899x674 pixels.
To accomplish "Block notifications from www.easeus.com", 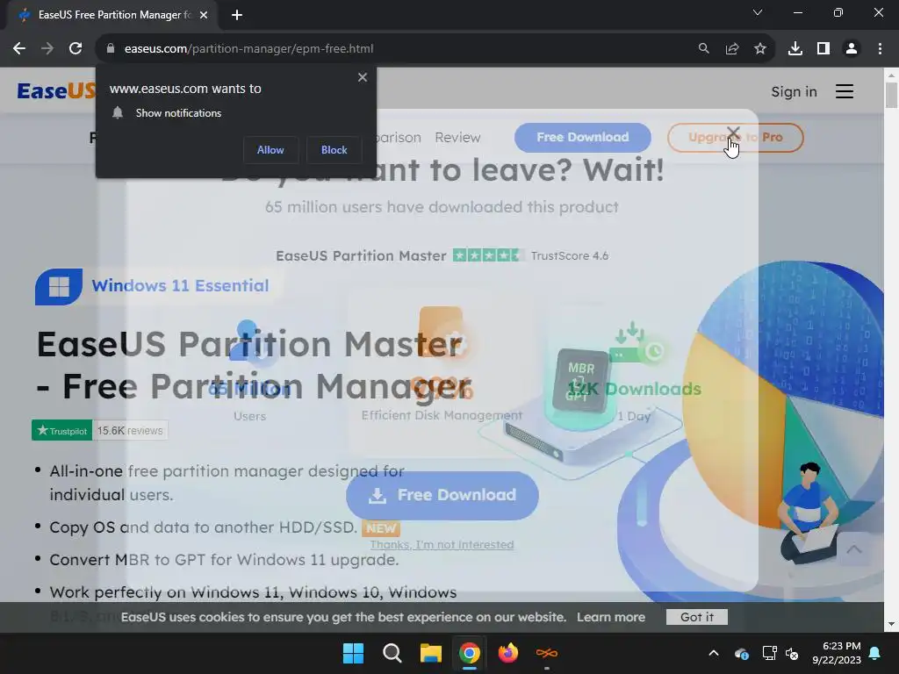I will [x=334, y=150].
